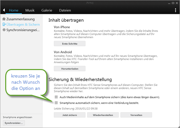180x128 pixels.
Task: Click the 'Smartphone angeschlossen' status text
Action: [x=18, y=117]
